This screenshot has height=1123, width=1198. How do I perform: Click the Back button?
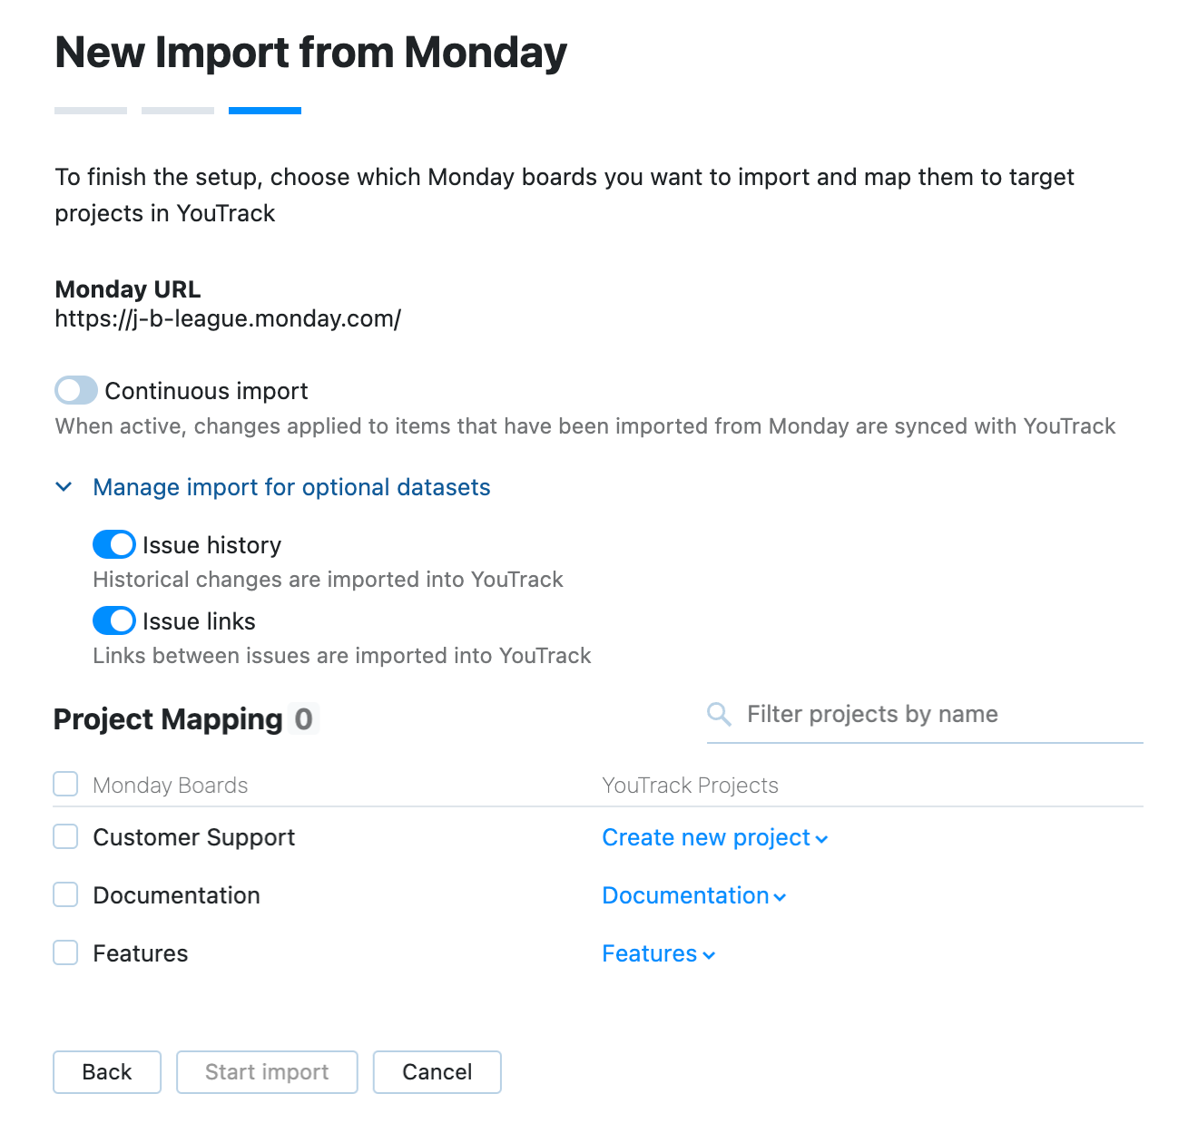click(106, 1071)
